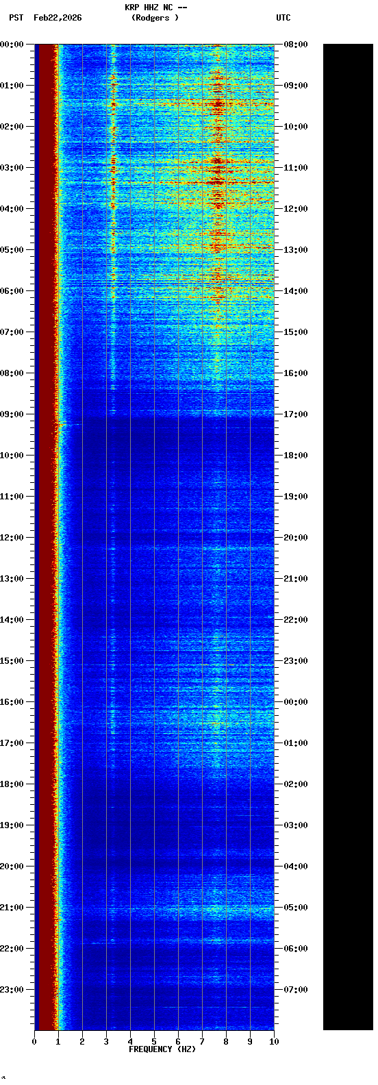Image resolution: width=378 pixels, height=1085 pixels.
Task: Click the "FREQUENCY (HZ)" axis label
Action: click(x=162, y=1049)
